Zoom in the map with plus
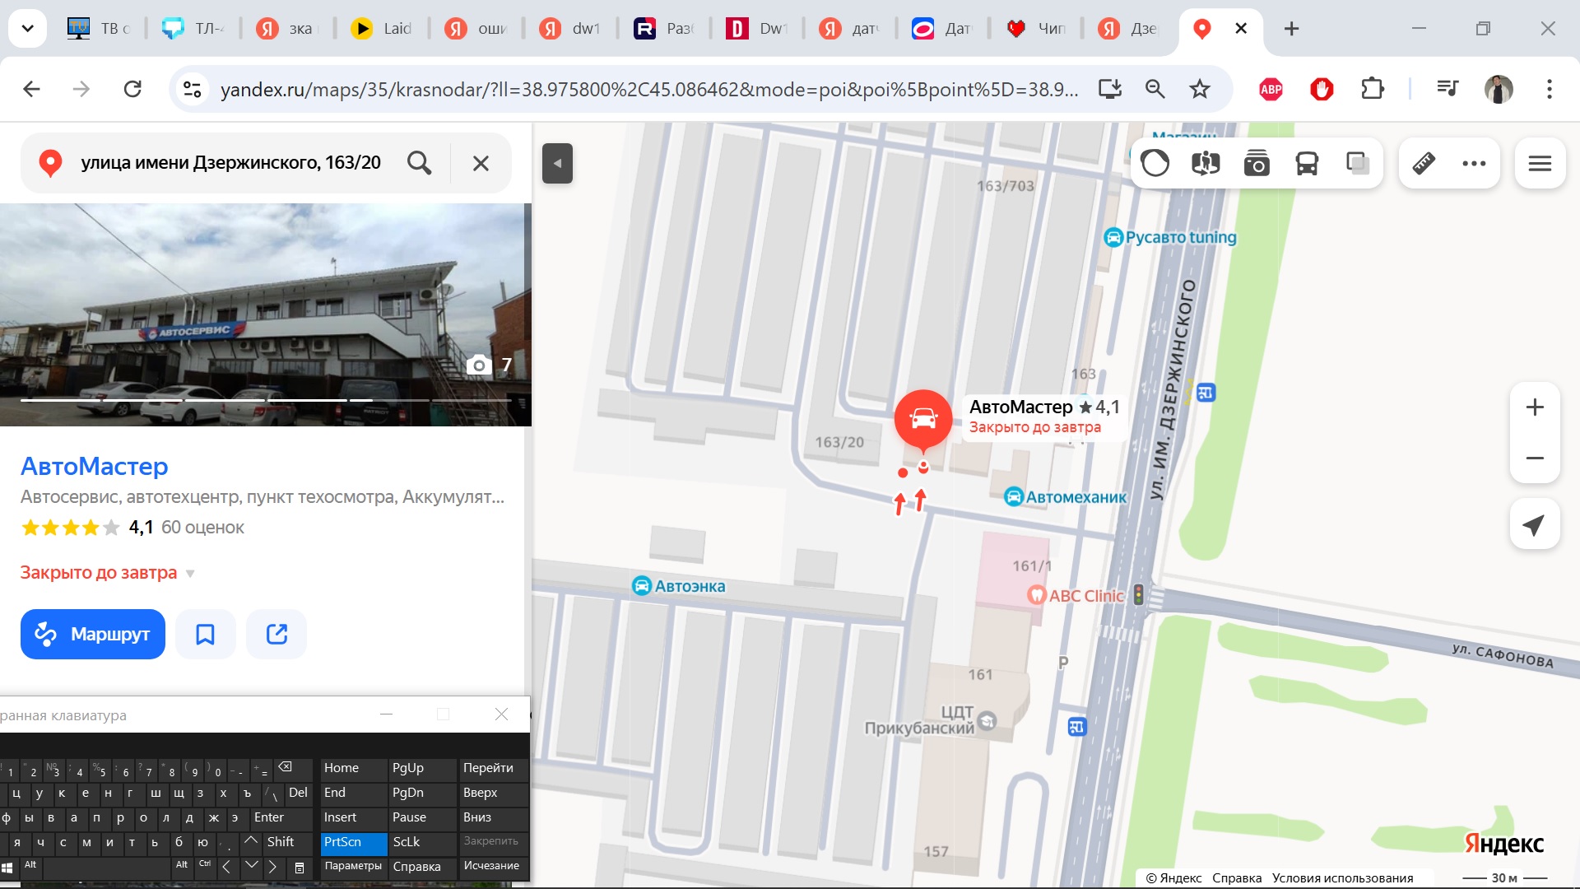The height and width of the screenshot is (889, 1580). point(1534,407)
